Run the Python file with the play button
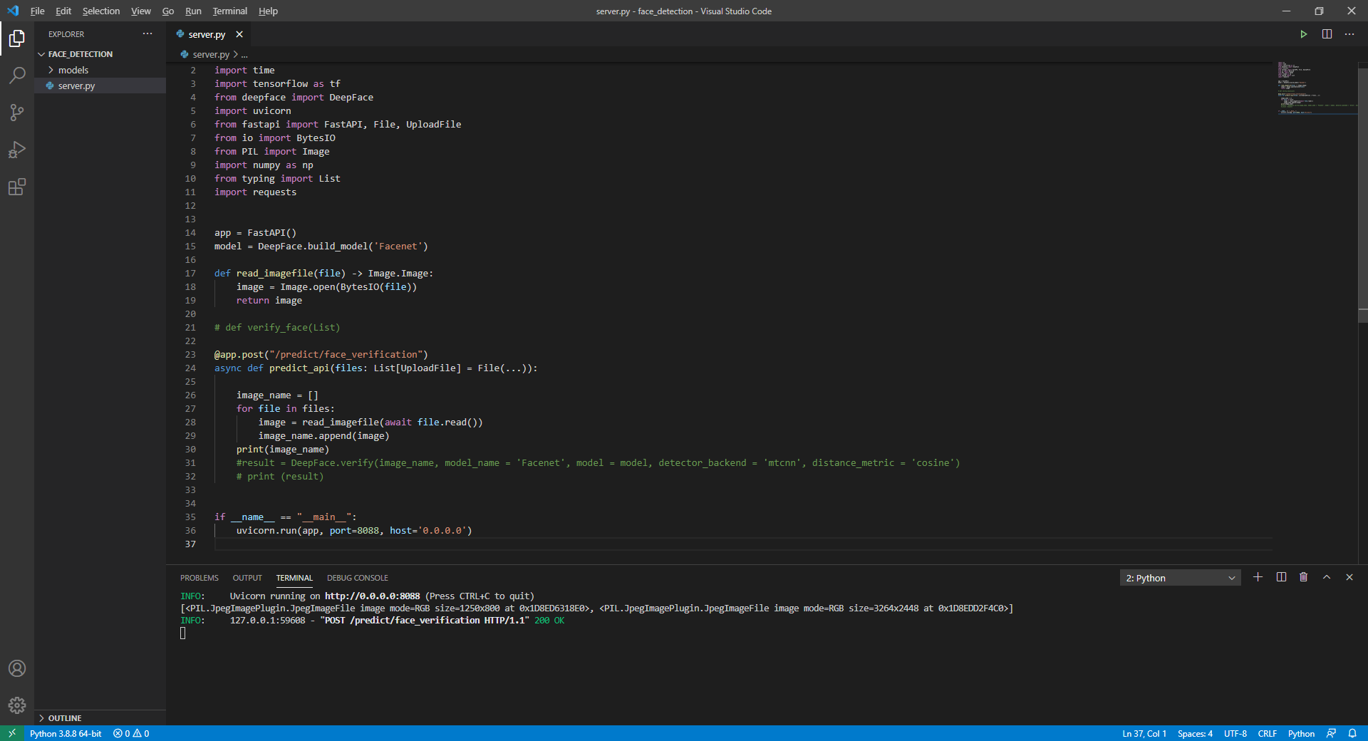This screenshot has height=741, width=1368. tap(1304, 33)
